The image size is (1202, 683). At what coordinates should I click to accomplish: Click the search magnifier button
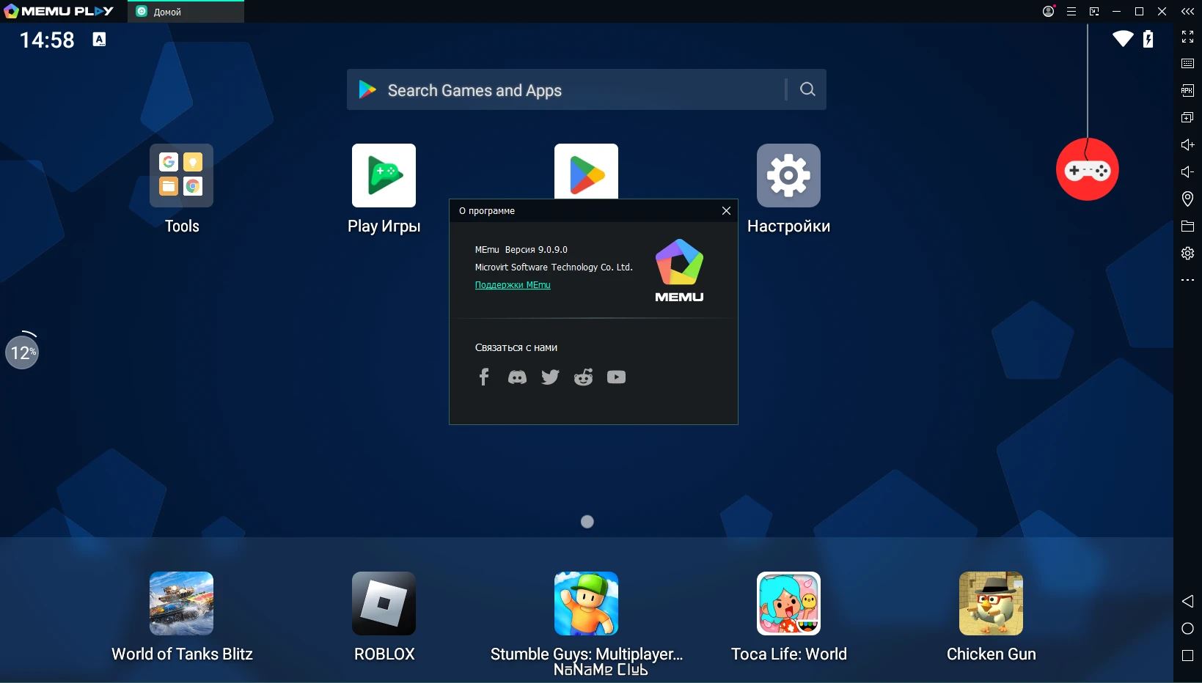click(x=807, y=89)
